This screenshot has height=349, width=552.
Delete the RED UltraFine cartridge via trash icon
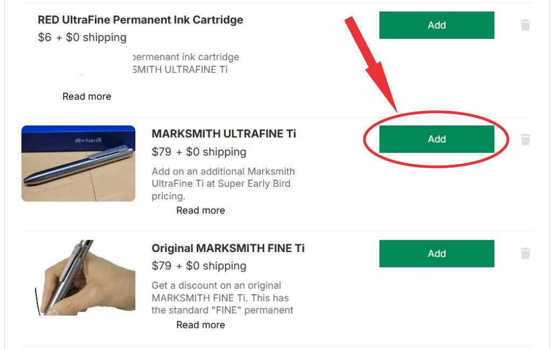(x=525, y=25)
